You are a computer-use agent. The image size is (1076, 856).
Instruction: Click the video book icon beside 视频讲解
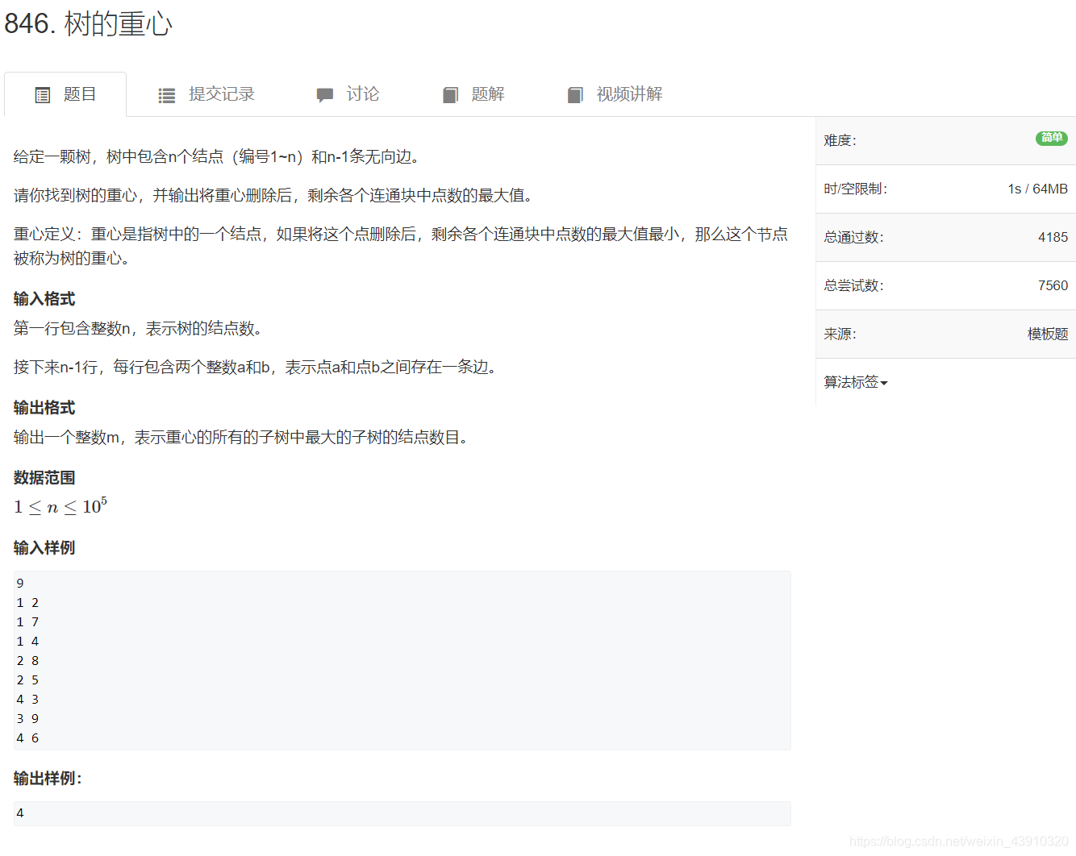(x=575, y=94)
